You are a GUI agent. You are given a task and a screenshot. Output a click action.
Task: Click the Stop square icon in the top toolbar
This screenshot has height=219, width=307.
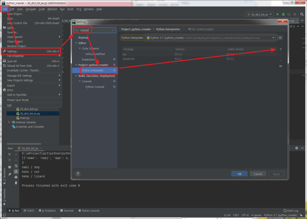[x=295, y=14]
